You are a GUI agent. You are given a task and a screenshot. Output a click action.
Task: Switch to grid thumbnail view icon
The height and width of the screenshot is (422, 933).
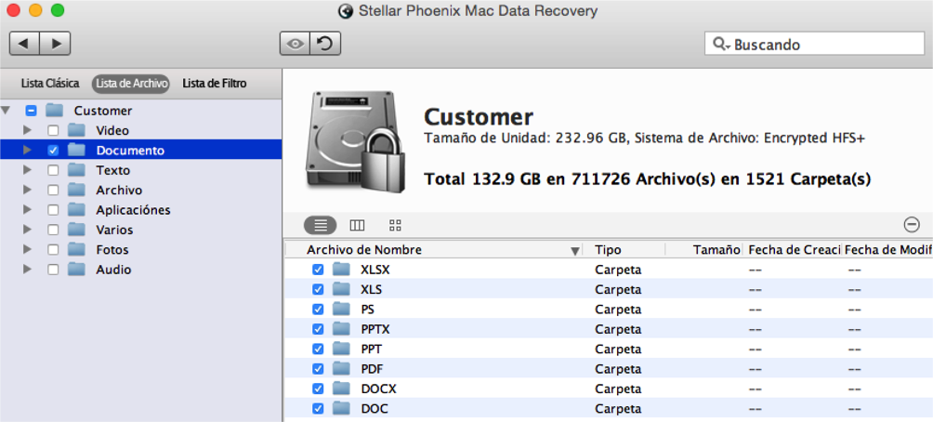(395, 225)
